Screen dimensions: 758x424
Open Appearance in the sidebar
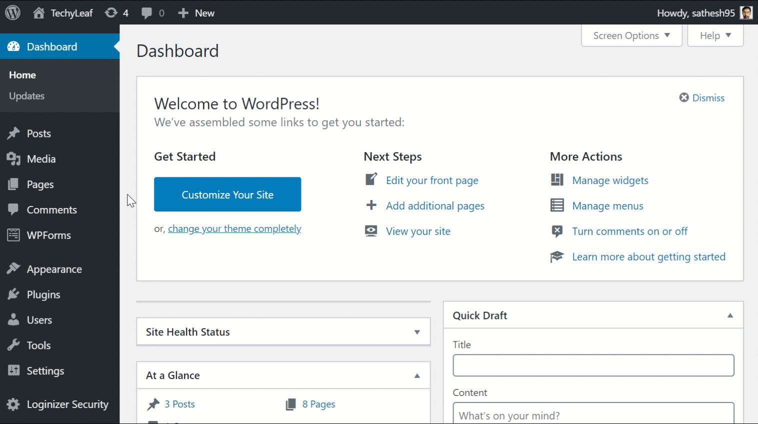54,269
